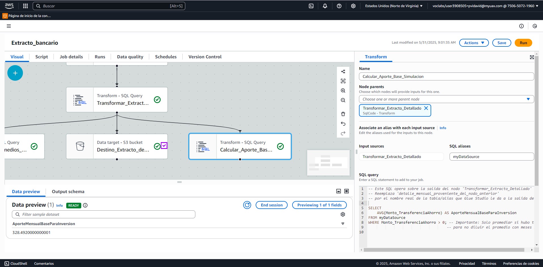
Task: Open the region selector Estados Unidos
Action: (394, 6)
